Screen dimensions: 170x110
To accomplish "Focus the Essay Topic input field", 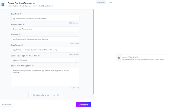I will tap(45, 19).
